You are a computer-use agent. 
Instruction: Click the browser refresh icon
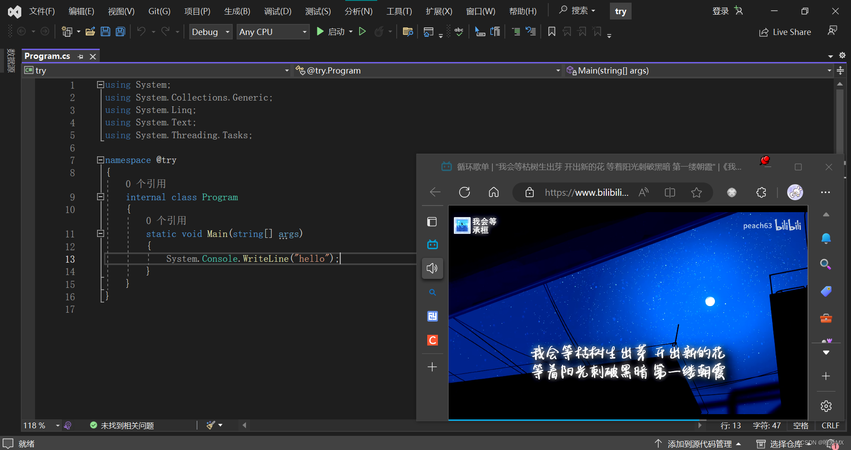(x=465, y=192)
